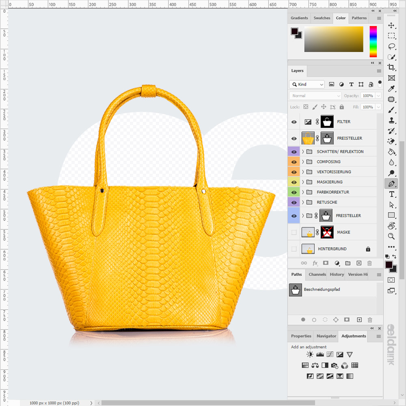Select the Zoom tool
This screenshot has width=406, height=406.
click(391, 236)
